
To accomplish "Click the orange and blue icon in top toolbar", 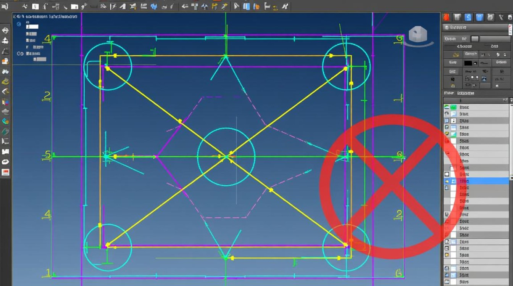I will click(x=256, y=6).
